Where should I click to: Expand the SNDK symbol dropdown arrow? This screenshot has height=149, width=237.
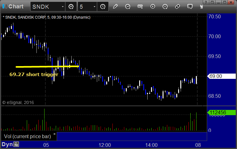click(63, 7)
